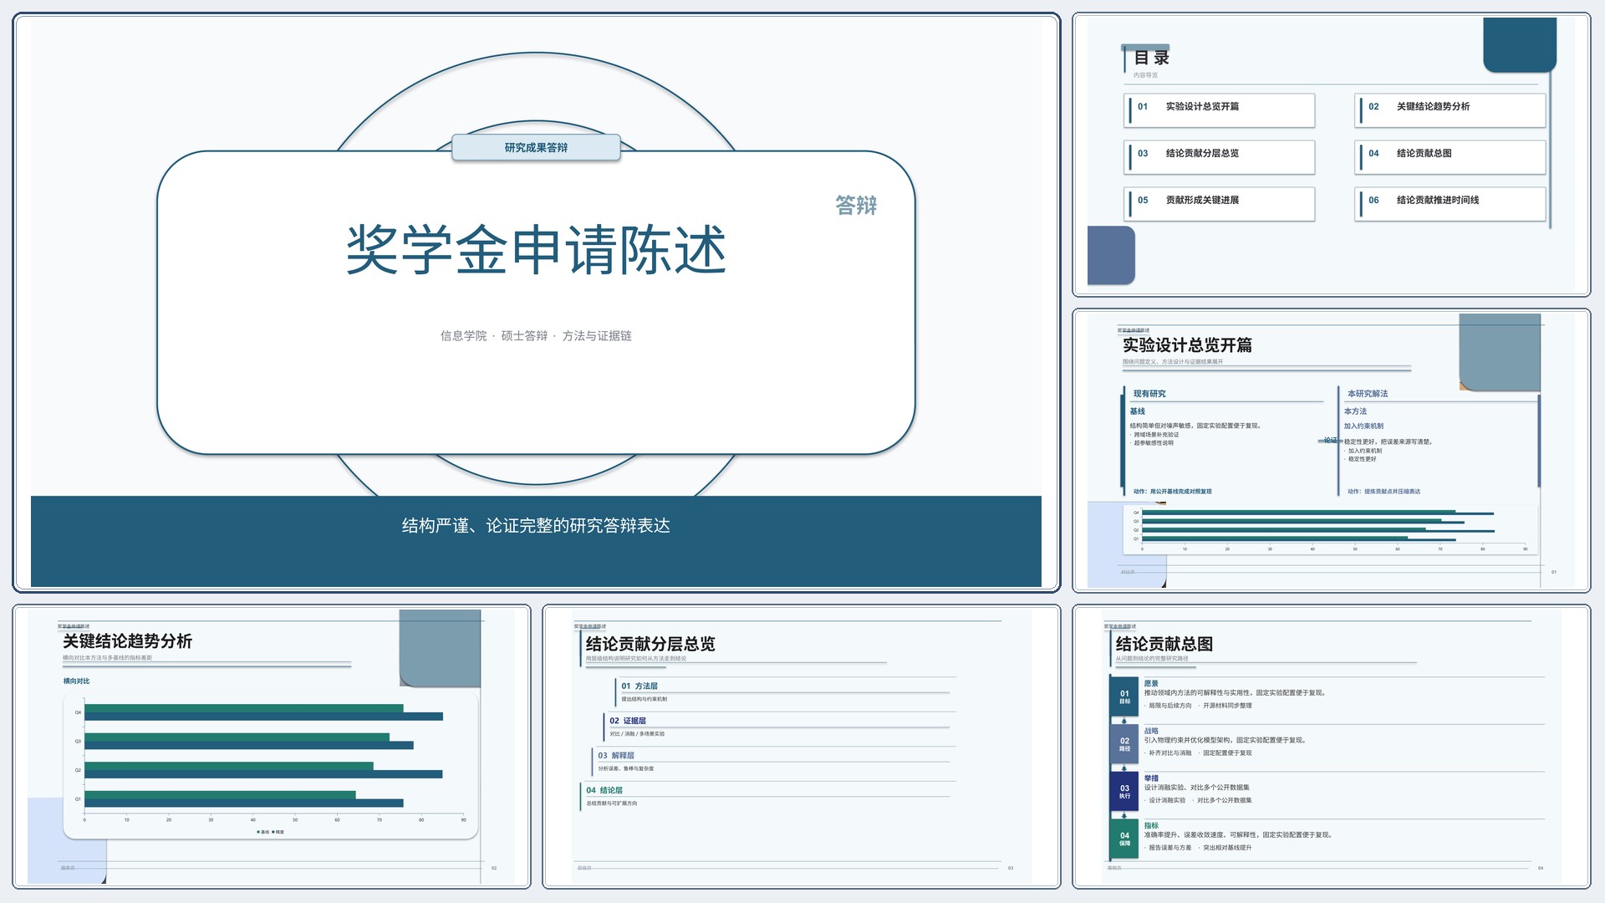Select contents entry 03 结论贡献分层总览
1605x903 pixels.
point(1220,157)
